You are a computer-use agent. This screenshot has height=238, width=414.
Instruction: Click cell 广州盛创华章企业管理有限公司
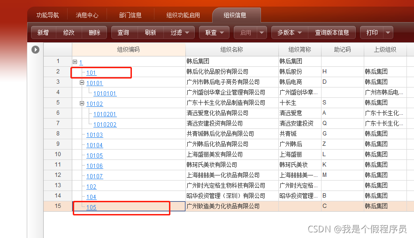pos(232,92)
